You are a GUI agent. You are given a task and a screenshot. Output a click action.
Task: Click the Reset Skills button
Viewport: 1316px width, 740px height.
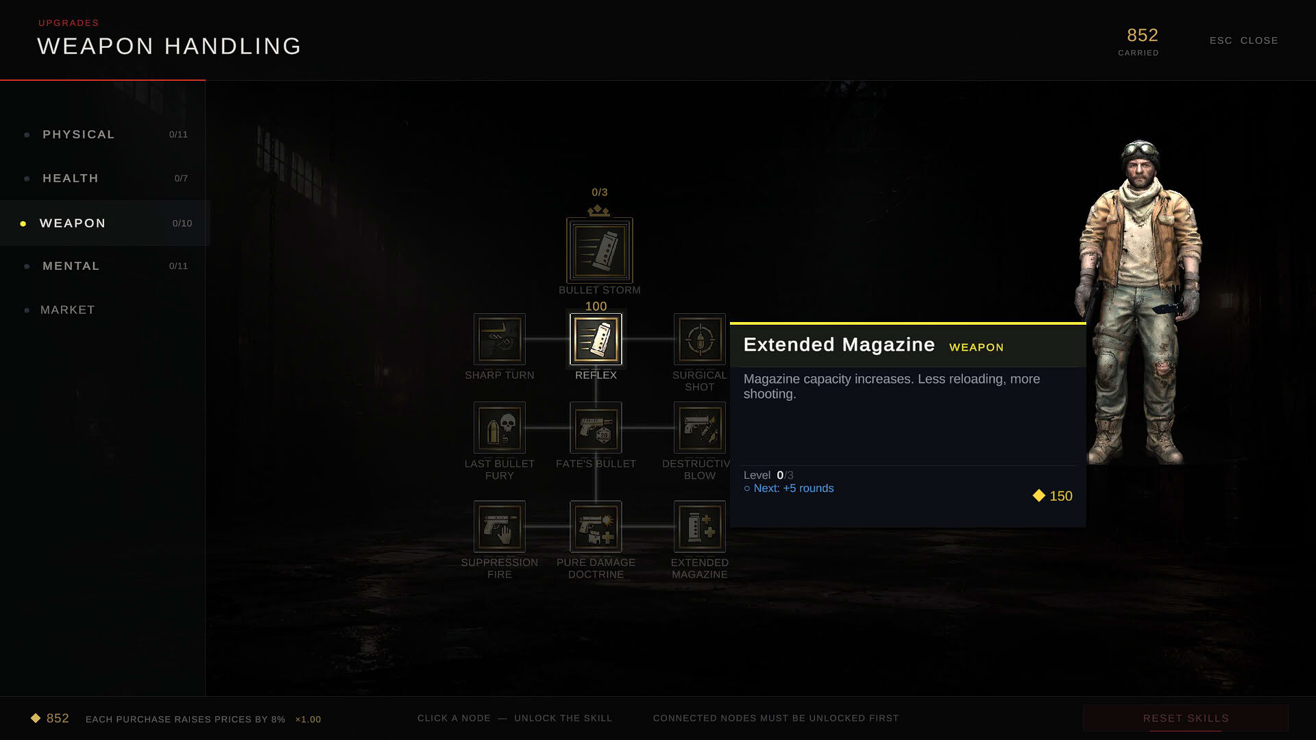tap(1186, 718)
